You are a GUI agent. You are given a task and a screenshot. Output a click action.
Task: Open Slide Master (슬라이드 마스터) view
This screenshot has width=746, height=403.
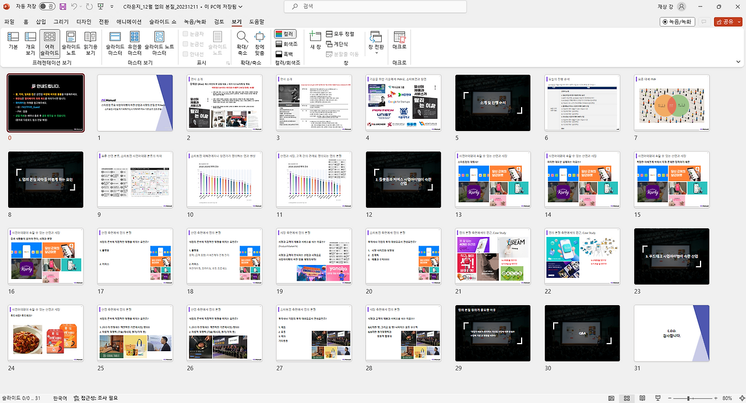click(115, 43)
